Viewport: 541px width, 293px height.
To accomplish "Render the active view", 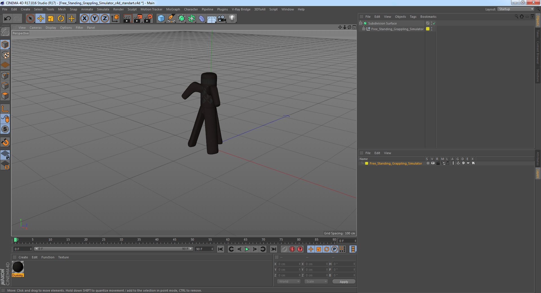I will [127, 19].
